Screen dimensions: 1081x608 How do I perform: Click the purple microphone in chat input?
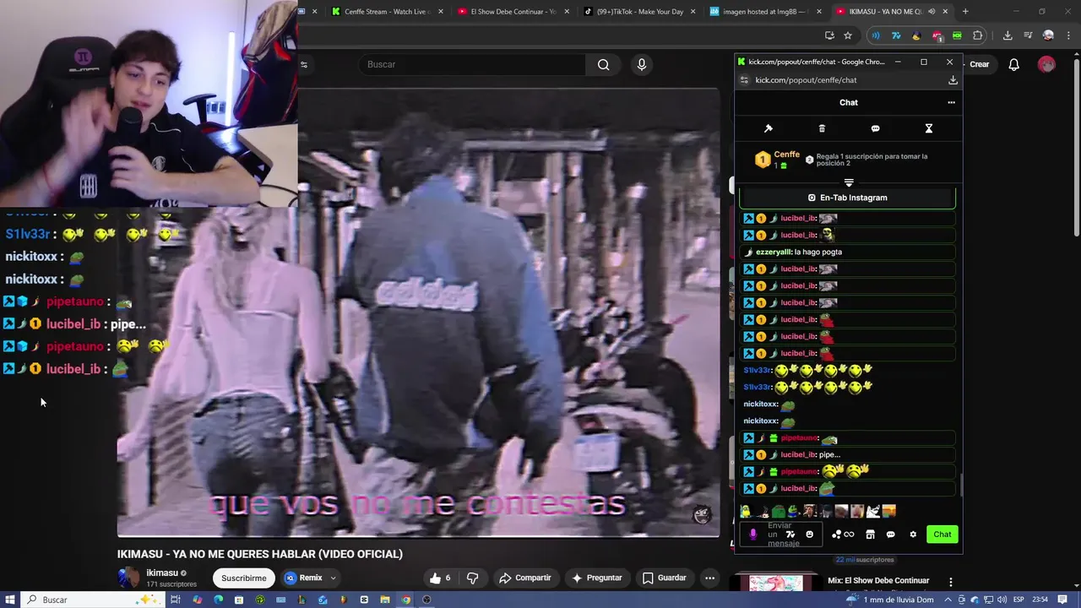tap(752, 534)
